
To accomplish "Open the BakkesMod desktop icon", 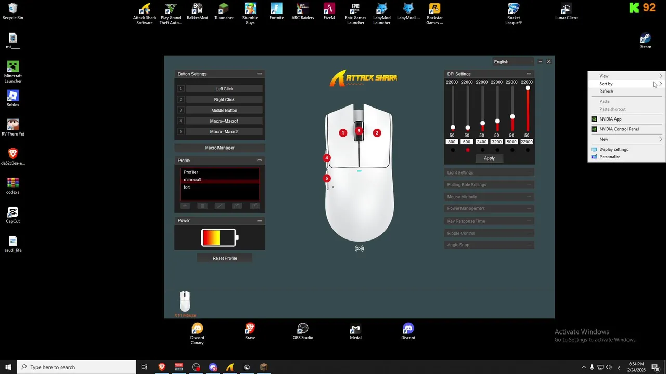I will (x=197, y=12).
